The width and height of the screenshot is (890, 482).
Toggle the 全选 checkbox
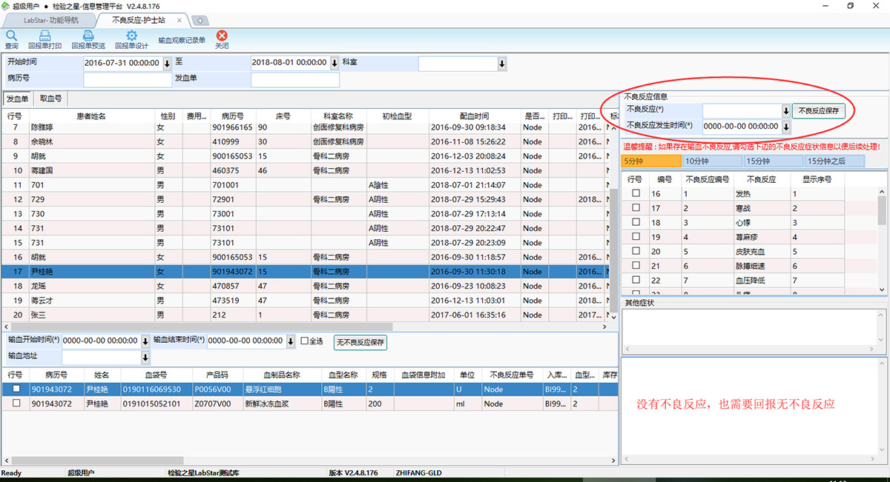304,341
